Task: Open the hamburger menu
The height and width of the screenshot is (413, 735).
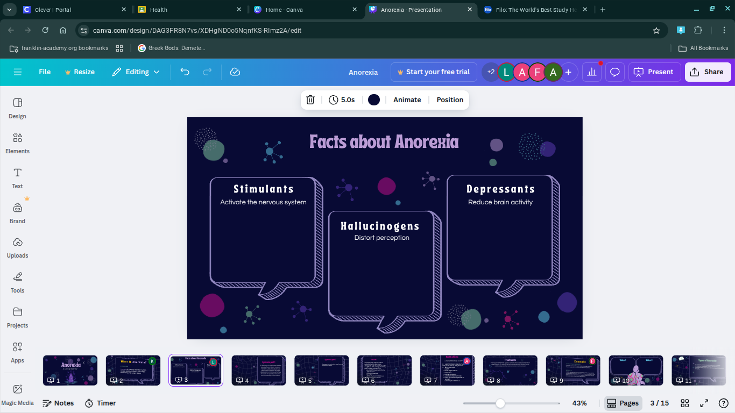Action: [x=18, y=72]
